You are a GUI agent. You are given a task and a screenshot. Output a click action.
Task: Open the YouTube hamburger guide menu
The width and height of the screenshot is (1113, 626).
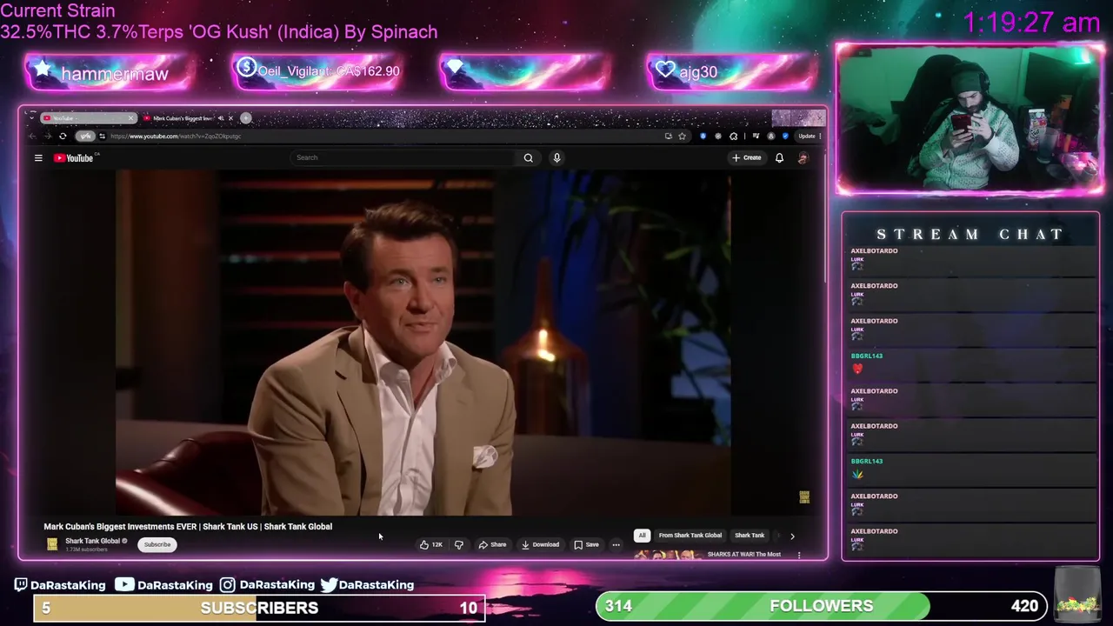tap(38, 157)
